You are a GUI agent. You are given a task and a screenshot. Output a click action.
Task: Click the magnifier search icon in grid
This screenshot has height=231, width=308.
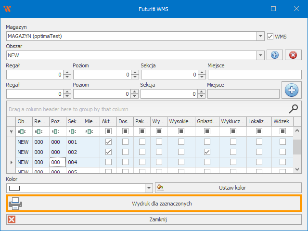tap(293, 109)
